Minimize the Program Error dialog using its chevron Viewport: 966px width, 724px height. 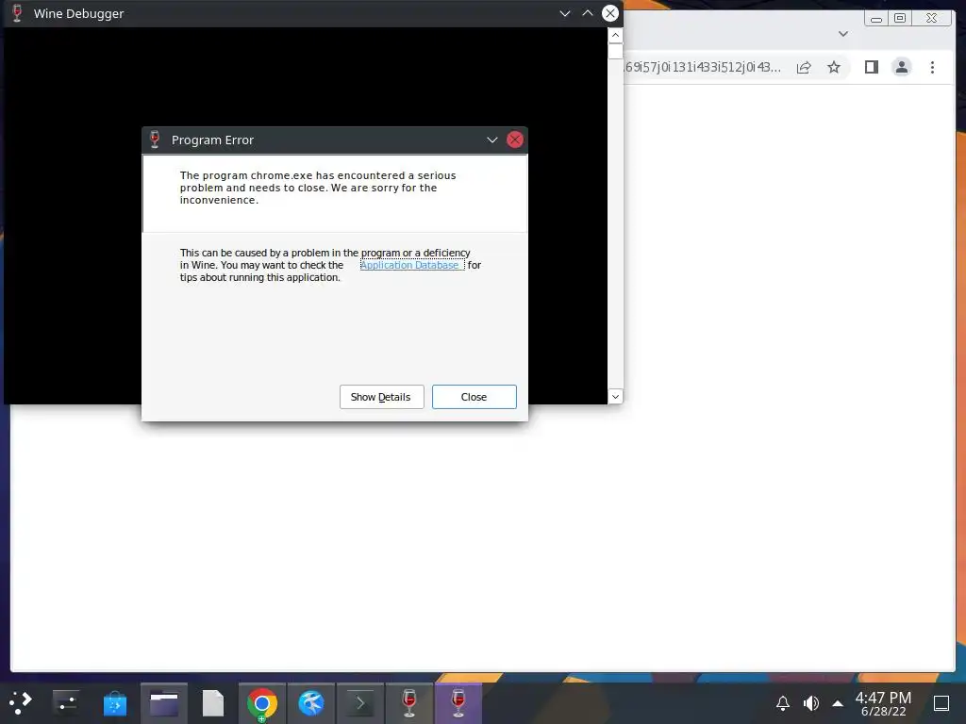point(492,140)
